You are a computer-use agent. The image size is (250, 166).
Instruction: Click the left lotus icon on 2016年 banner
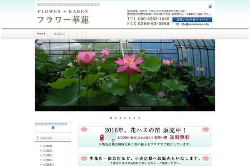pyautogui.click(x=84, y=129)
